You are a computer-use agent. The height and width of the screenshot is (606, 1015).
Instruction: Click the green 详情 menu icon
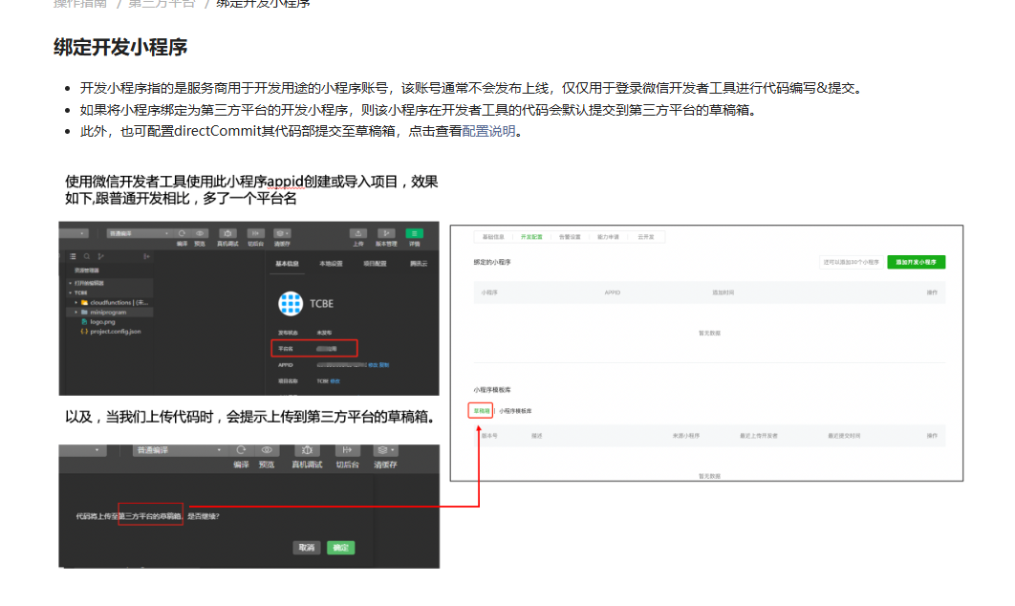coord(414,233)
